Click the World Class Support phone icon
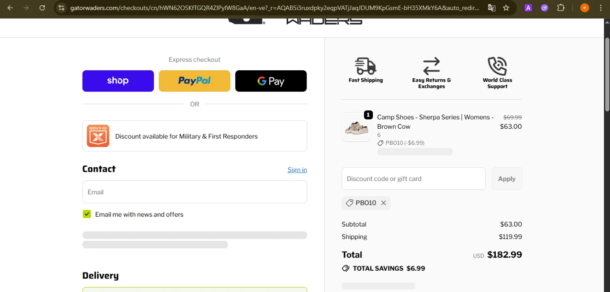 point(497,66)
